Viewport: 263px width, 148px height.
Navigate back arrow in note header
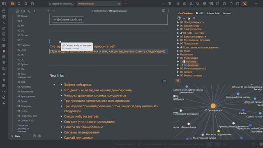pyautogui.click(x=48, y=11)
